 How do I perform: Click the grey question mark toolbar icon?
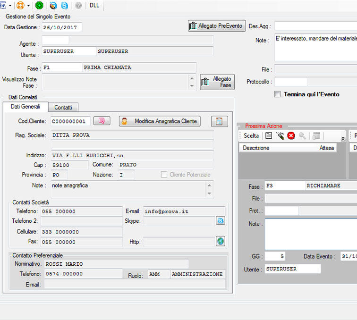[78, 6]
